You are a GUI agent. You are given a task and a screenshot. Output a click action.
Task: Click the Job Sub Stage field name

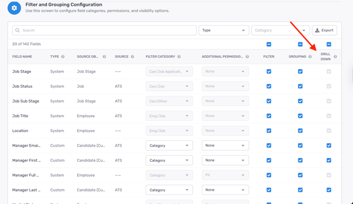(26, 101)
